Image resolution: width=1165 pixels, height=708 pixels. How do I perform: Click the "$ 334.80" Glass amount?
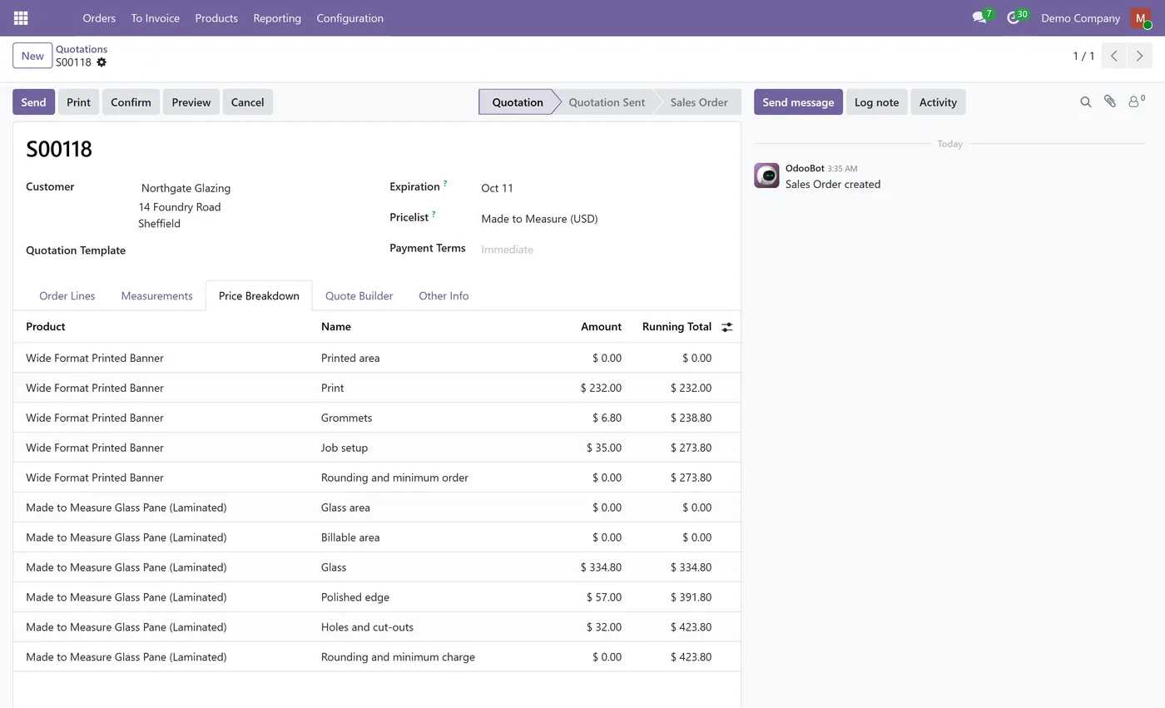click(601, 567)
